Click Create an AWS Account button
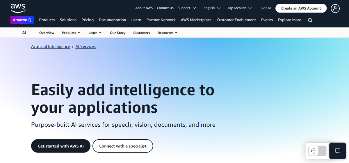 [x=301, y=8]
